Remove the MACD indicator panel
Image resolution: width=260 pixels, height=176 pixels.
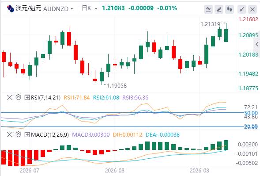coord(10,135)
